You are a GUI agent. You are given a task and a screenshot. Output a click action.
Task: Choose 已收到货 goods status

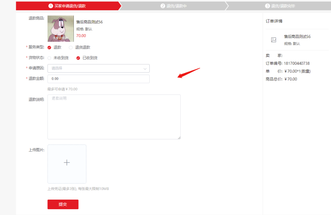click(78, 58)
